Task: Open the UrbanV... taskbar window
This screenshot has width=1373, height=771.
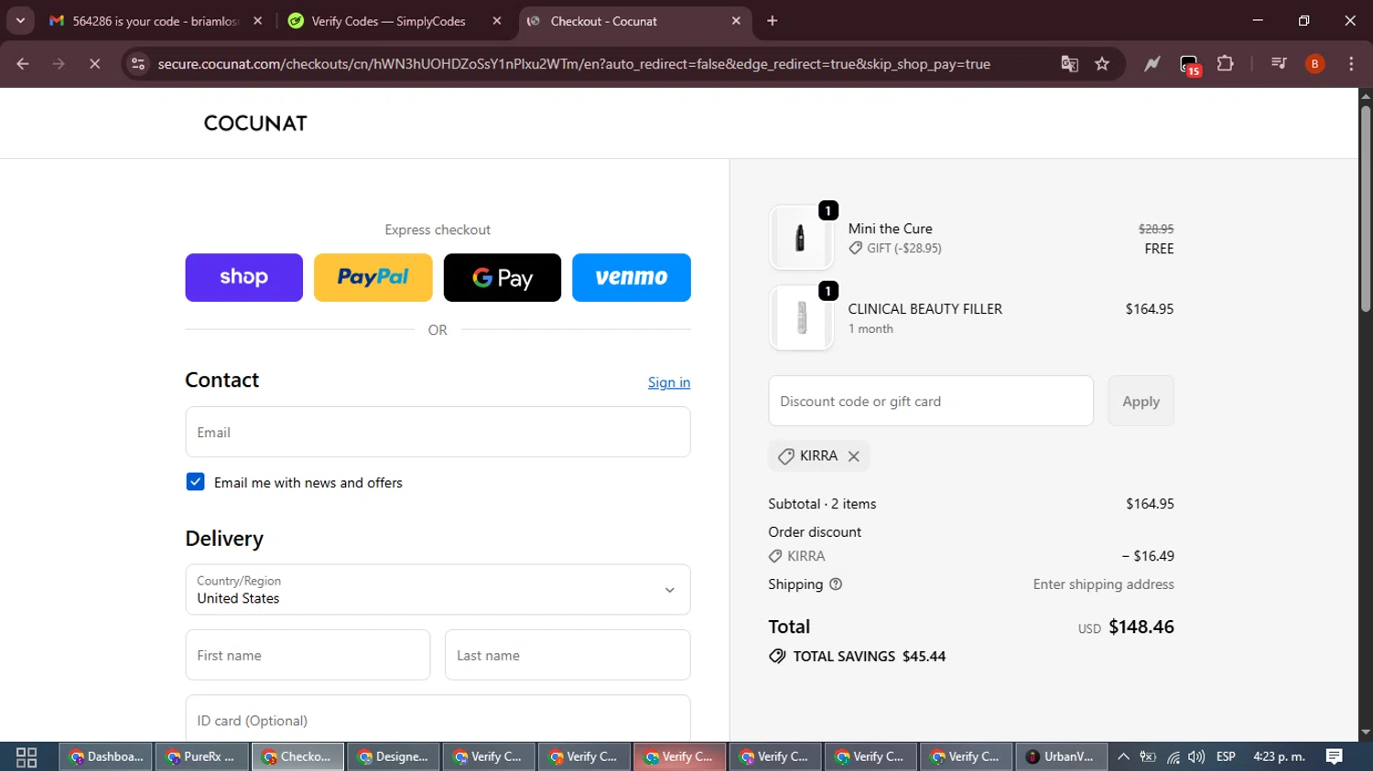Action: pyautogui.click(x=1061, y=757)
